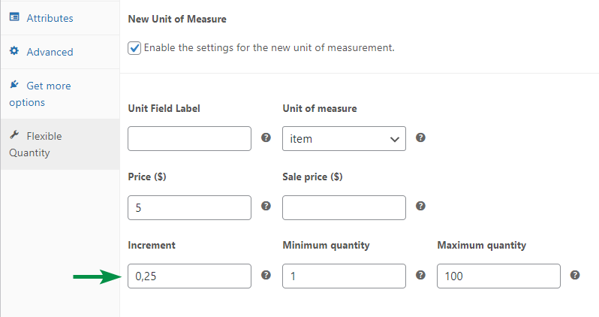This screenshot has width=599, height=317.
Task: Show the help tooltip for Sale price
Action: [420, 206]
